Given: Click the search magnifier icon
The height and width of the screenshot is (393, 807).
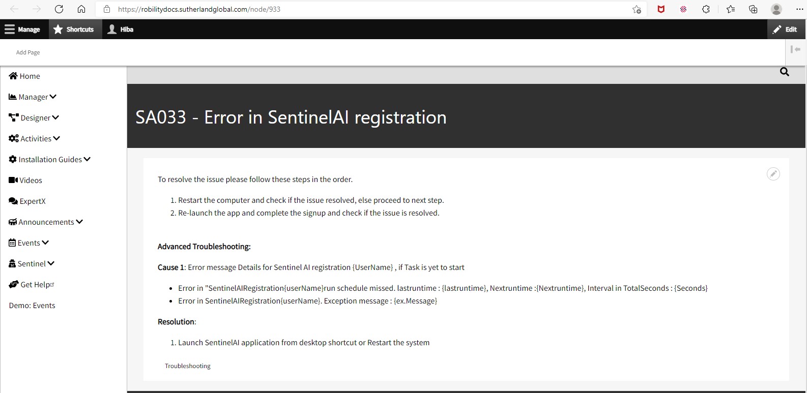Looking at the screenshot, I should coord(784,72).
